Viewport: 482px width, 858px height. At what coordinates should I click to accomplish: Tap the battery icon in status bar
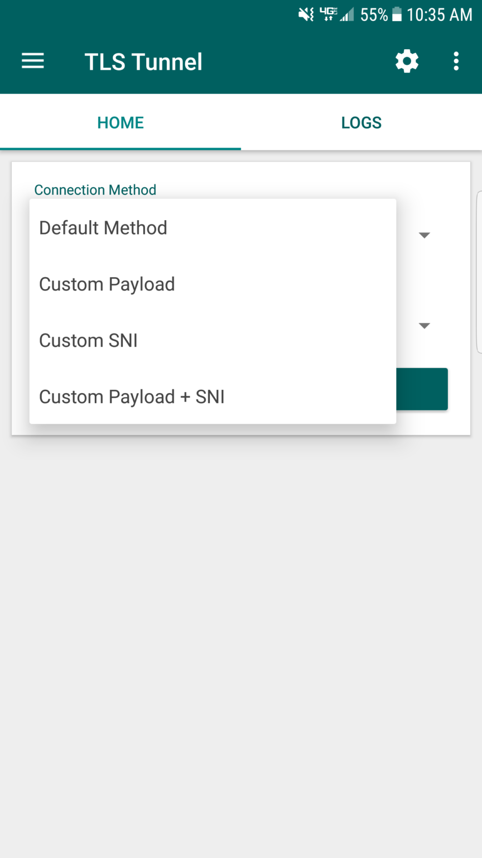397,15
